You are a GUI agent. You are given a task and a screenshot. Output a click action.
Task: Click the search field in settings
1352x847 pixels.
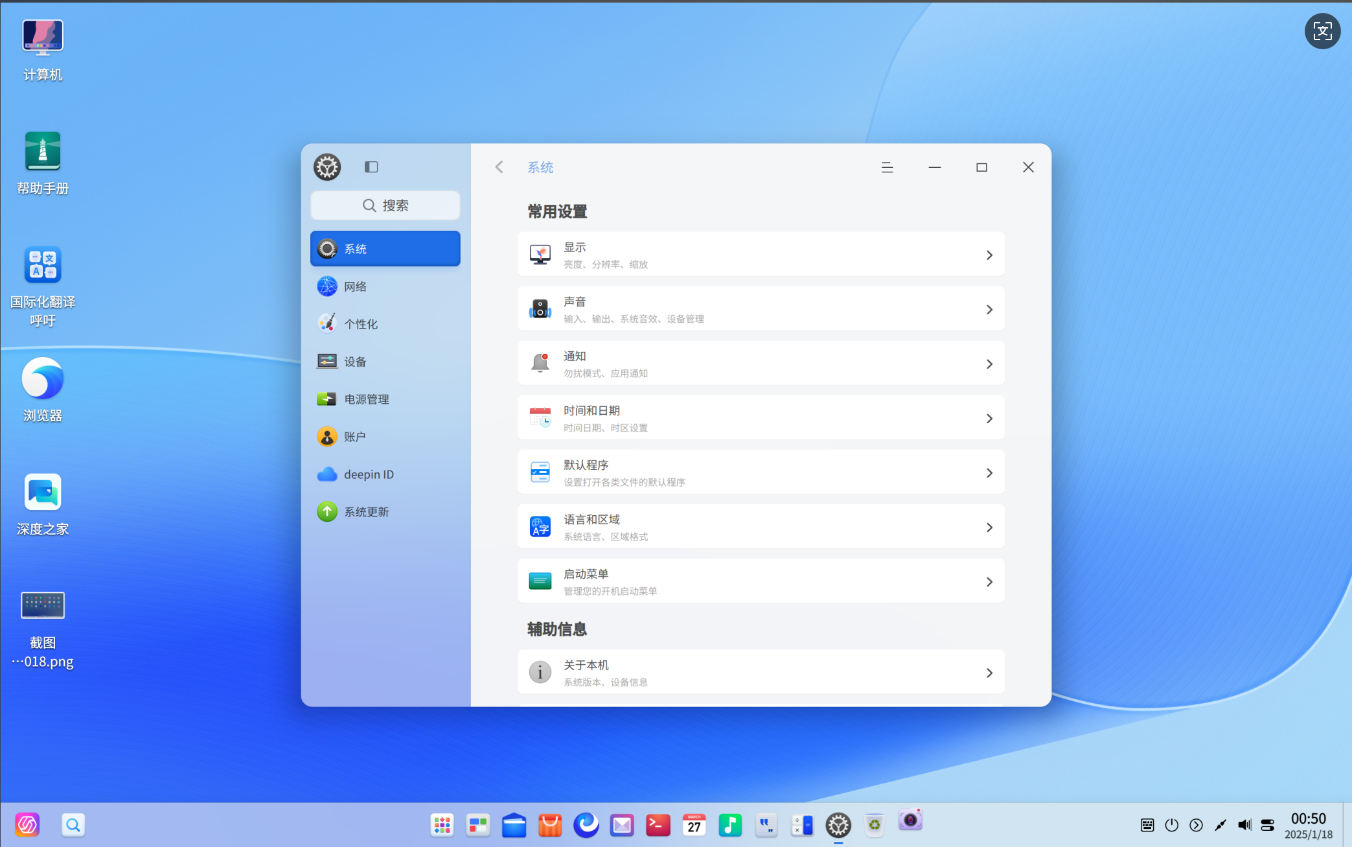tap(385, 205)
